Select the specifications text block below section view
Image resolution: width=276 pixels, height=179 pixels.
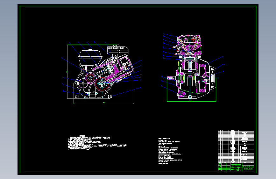coord(170,151)
